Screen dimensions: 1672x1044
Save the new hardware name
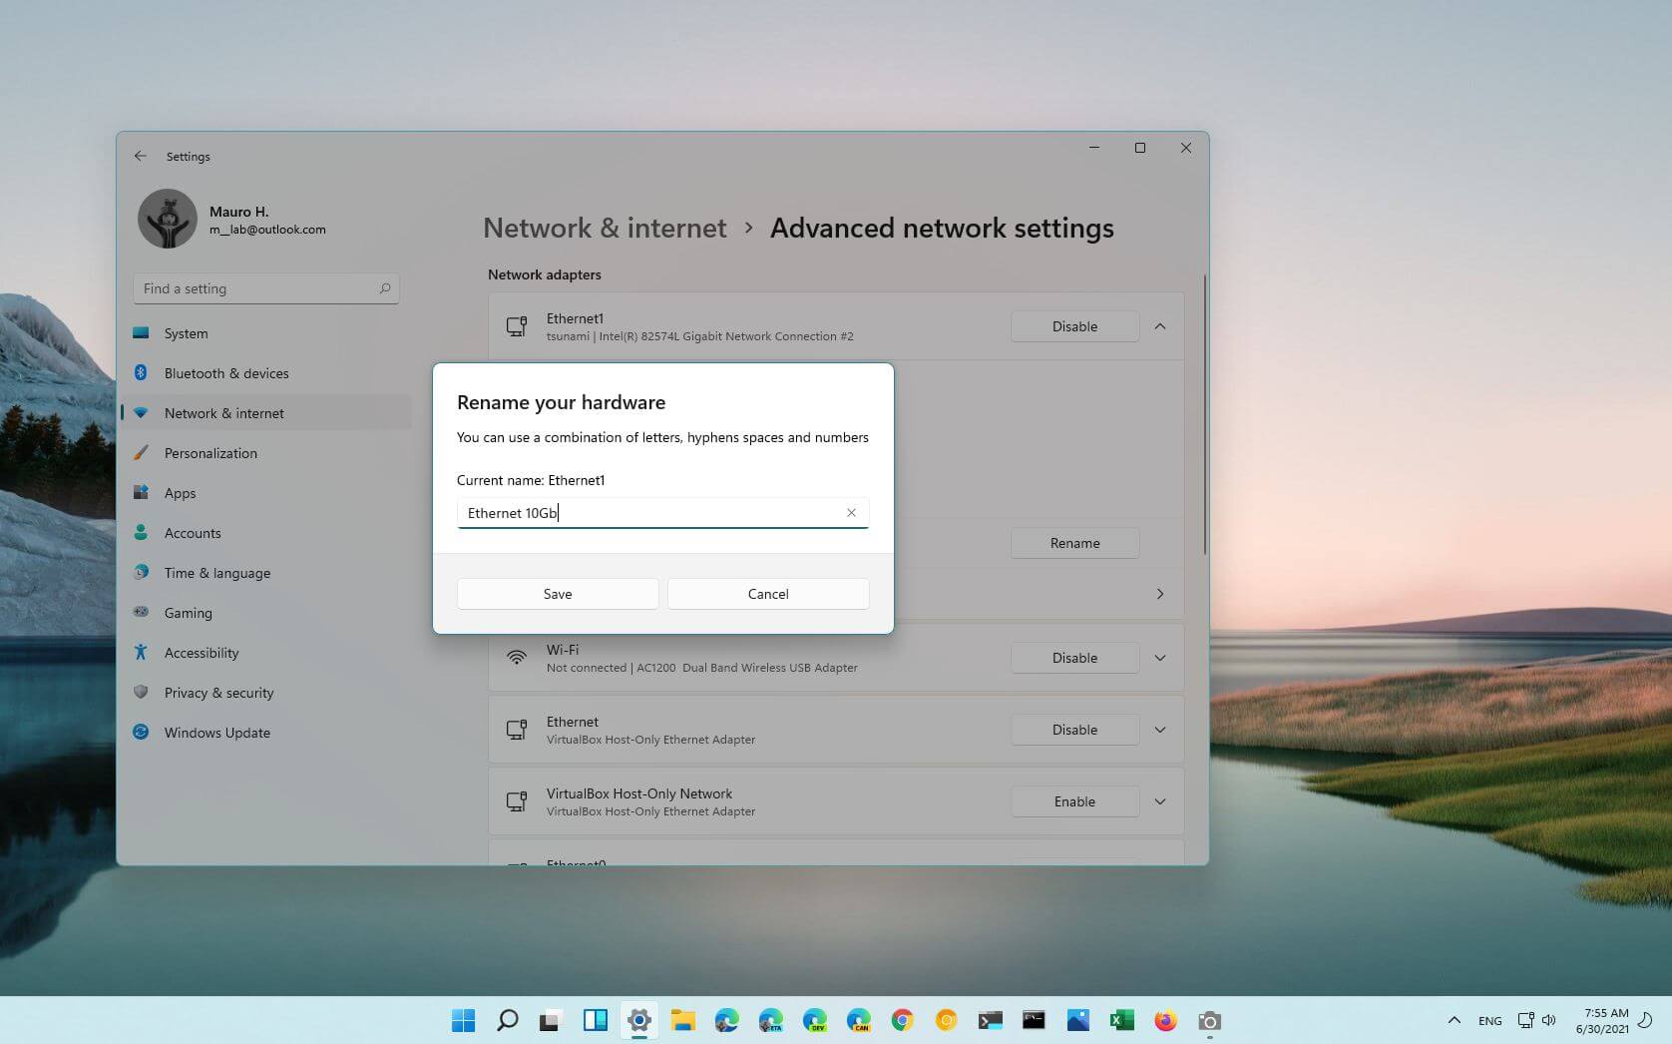557,593
